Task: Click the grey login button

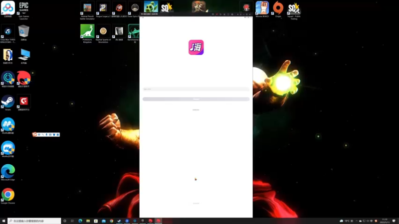Action: click(196, 99)
